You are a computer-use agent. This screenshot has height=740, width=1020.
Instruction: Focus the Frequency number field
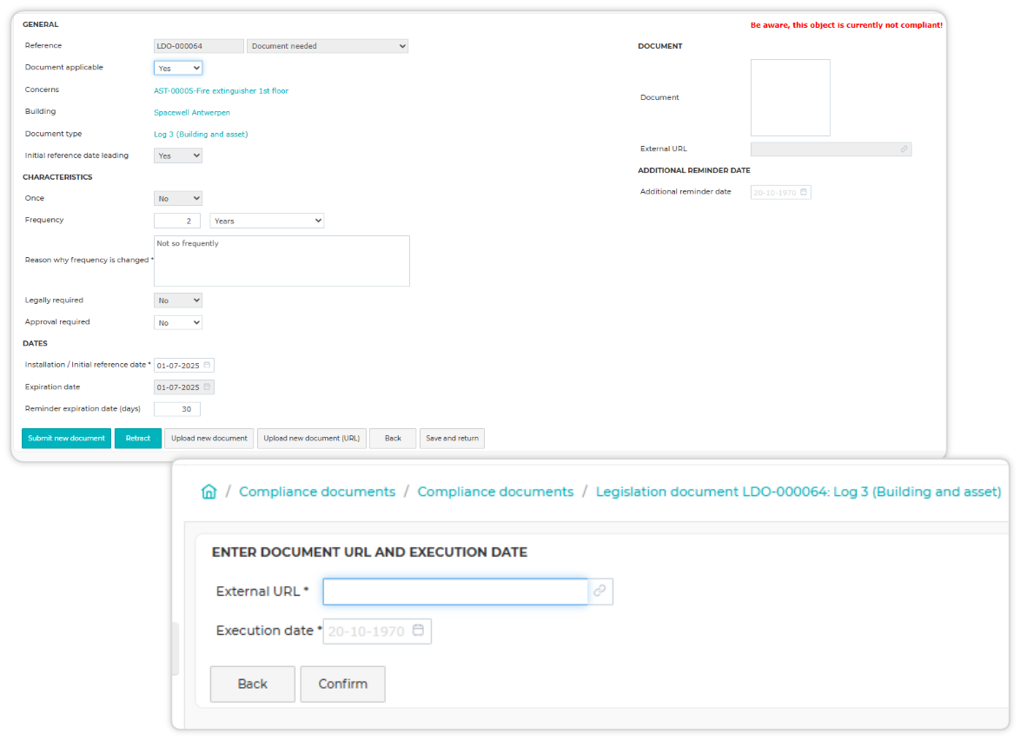point(177,221)
